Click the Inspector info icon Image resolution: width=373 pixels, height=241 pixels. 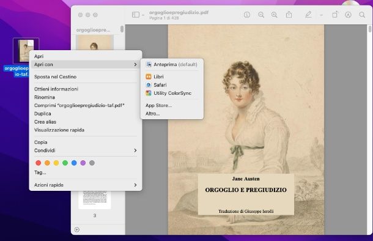click(x=247, y=15)
